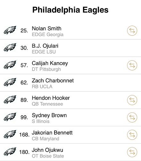The height and width of the screenshot is (161, 141).
Task: Select Sydney Brown player name
Action: (49, 116)
